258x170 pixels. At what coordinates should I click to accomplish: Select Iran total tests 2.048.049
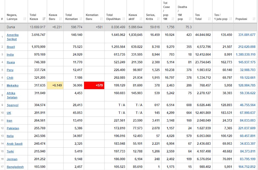point(204,121)
